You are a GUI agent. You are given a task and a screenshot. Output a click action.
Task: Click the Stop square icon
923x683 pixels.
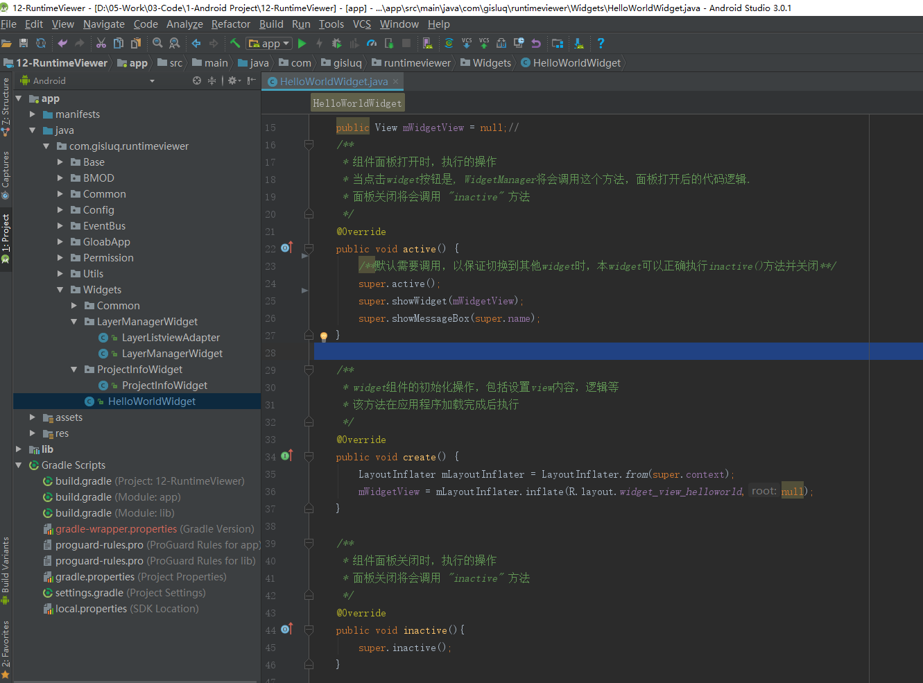406,43
